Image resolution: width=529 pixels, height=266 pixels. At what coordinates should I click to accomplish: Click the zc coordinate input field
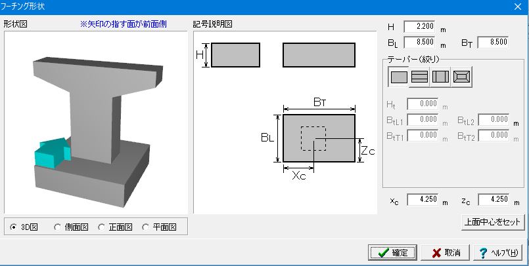(x=494, y=199)
